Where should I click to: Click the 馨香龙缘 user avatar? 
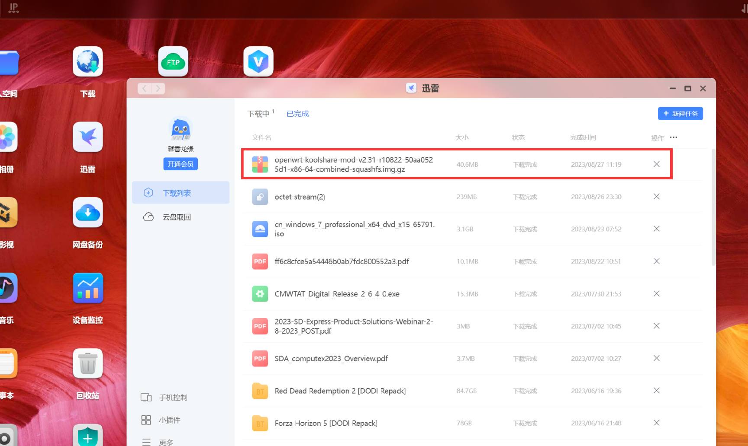(181, 129)
